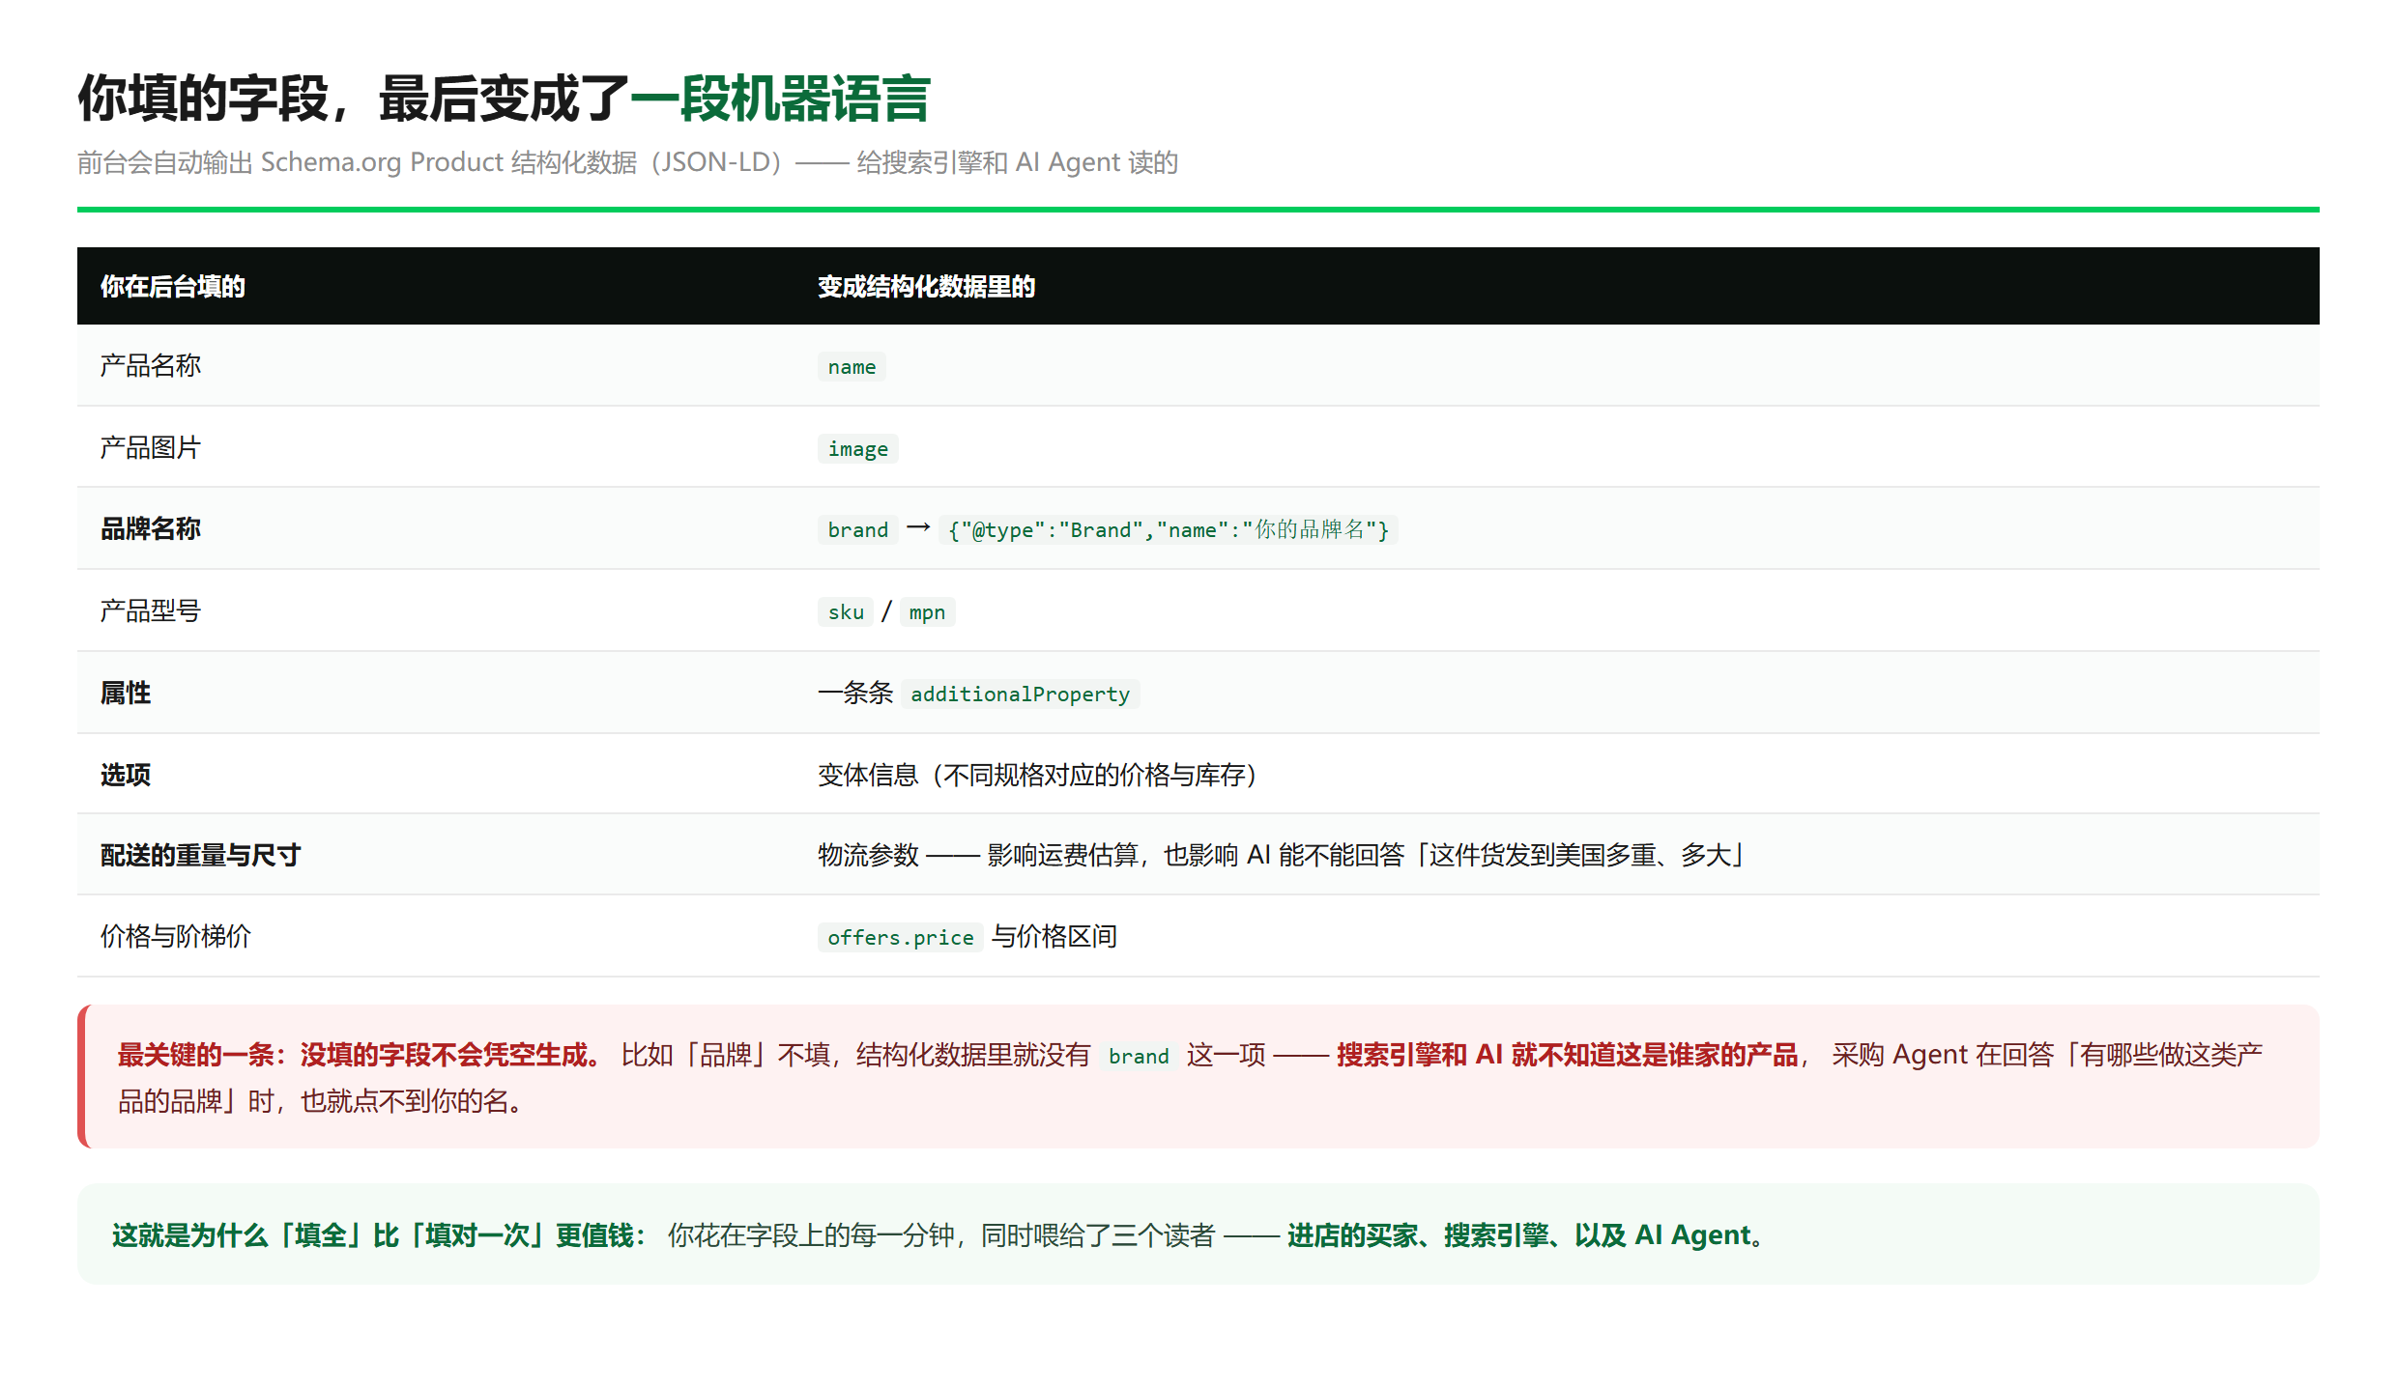Click the offers.price code tag
The height and width of the screenshot is (1389, 2397).
click(901, 938)
